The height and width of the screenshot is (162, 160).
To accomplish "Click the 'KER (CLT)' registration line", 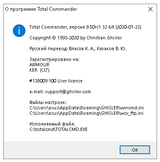I will [x=39, y=70].
